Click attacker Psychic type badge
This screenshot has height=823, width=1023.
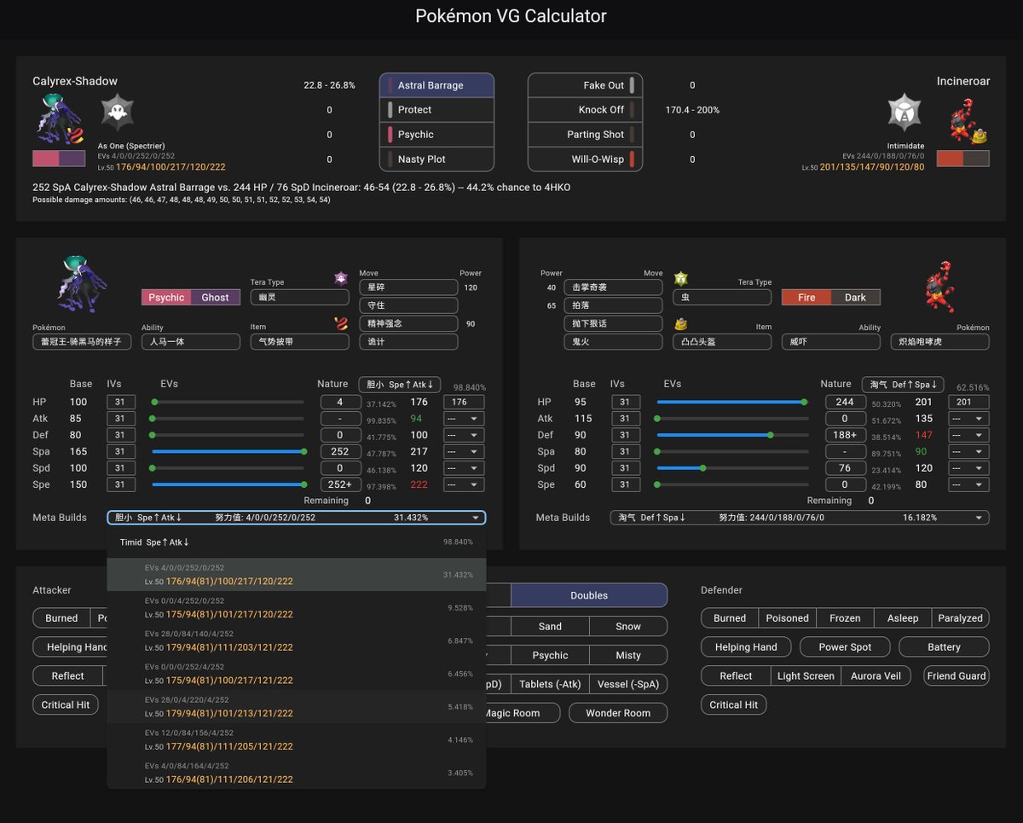coord(166,298)
